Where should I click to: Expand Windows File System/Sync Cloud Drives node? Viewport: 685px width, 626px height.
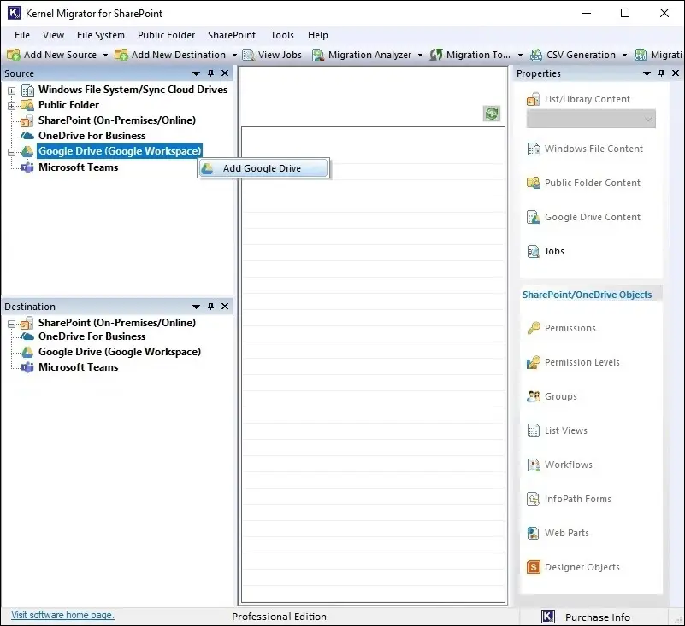tap(11, 91)
